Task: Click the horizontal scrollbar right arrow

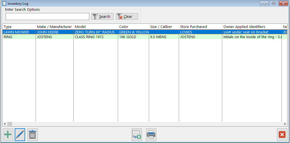Action: (285, 124)
